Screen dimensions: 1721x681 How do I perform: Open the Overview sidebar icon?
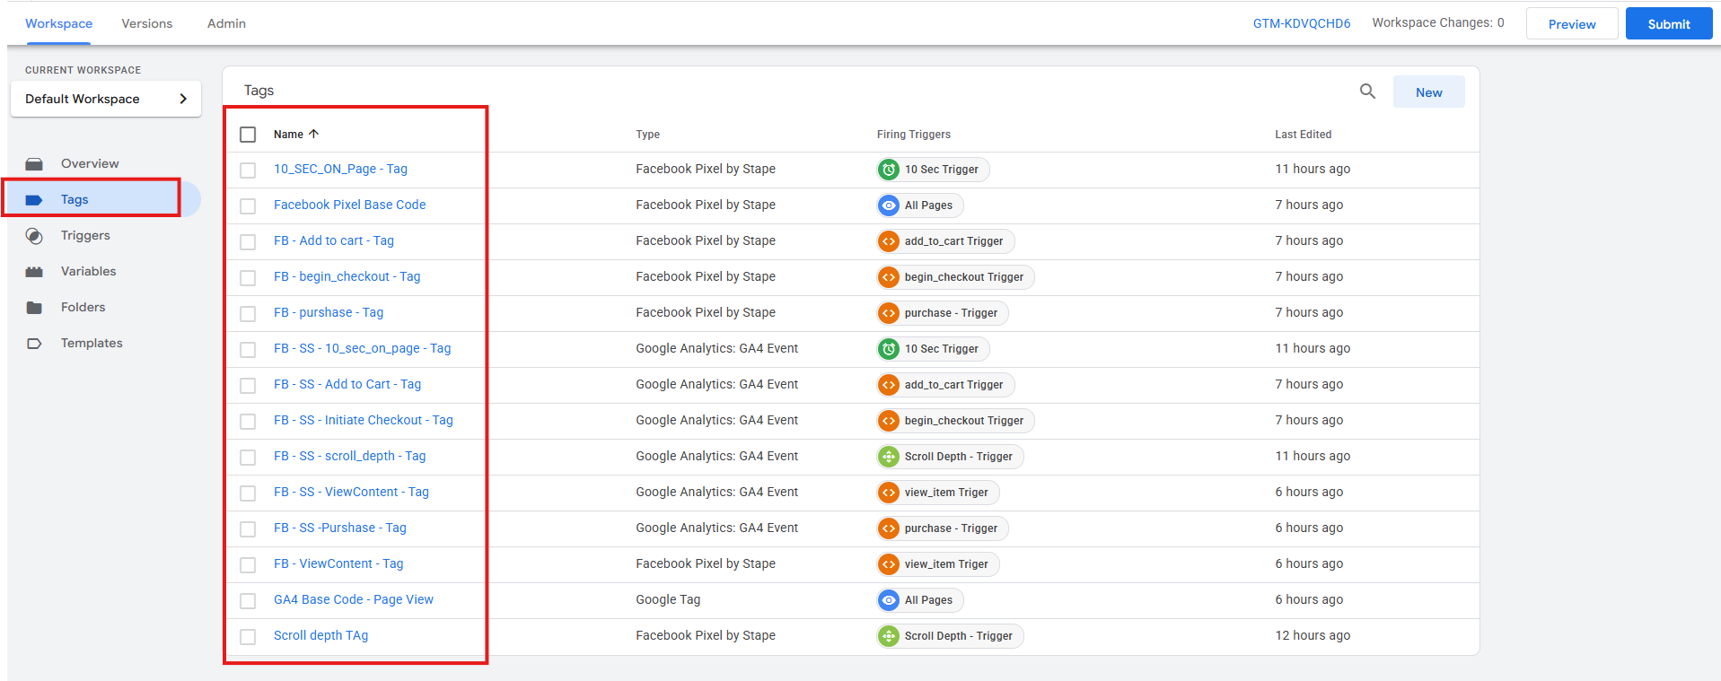point(34,164)
